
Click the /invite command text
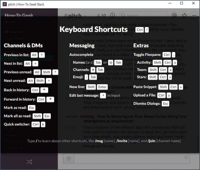pyautogui.click(x=122, y=141)
